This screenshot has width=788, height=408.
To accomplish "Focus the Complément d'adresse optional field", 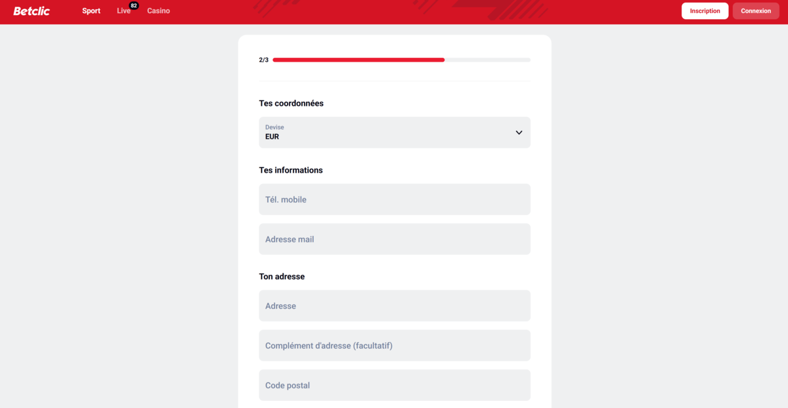I will point(394,346).
